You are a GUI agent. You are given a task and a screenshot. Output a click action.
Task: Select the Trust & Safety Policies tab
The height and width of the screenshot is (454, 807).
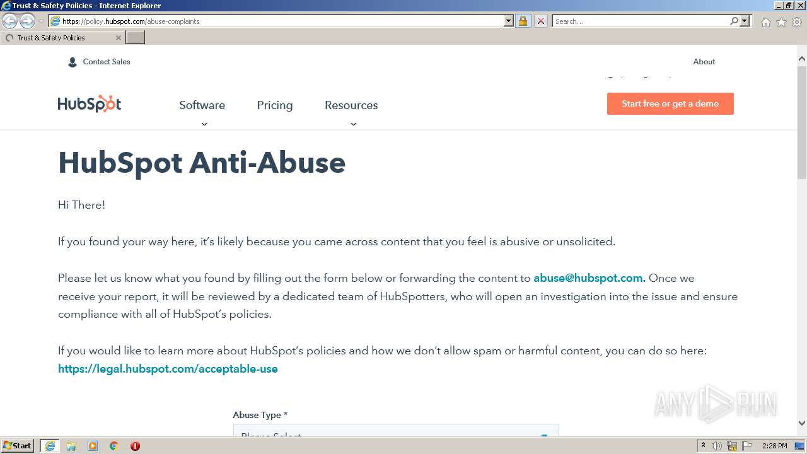[x=62, y=38]
